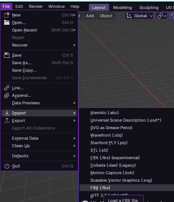The image size is (174, 202).
Task: Switch to the Layout workspace tab
Action: [x=99, y=8]
